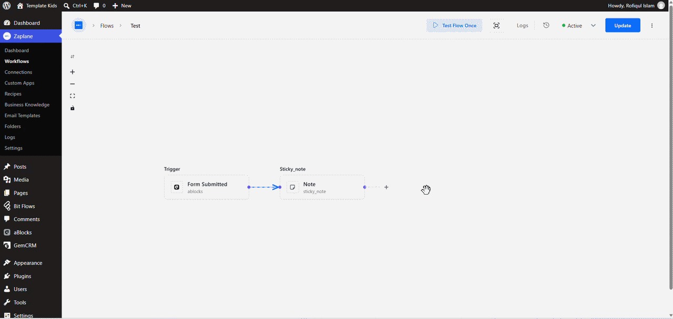Open Logs in the Zaplane sidebar submenu
673x319 pixels.
click(x=10, y=137)
